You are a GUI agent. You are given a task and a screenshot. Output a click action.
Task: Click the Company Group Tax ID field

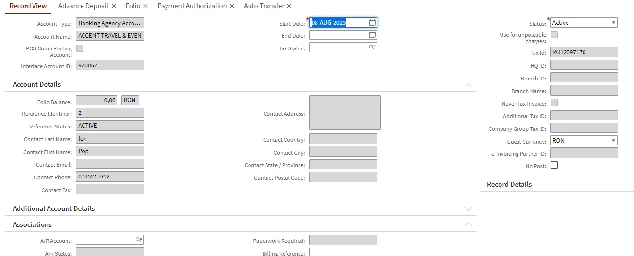[584, 128]
